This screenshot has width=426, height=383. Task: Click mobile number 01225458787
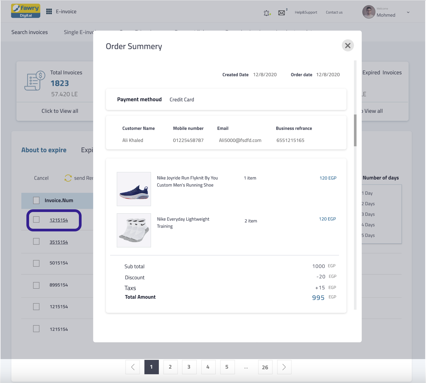188,140
